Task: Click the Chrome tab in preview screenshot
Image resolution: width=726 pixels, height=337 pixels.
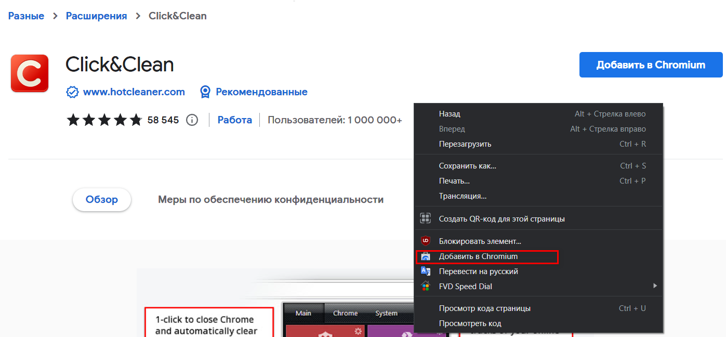Action: (345, 313)
